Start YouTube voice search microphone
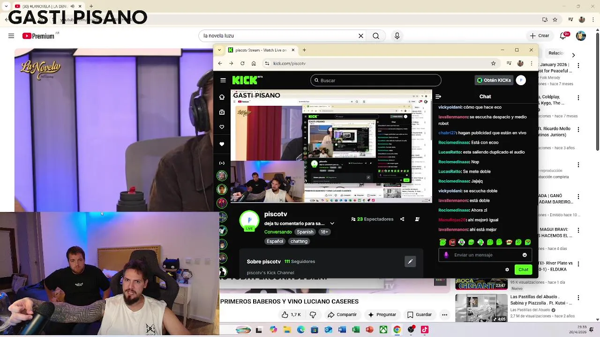 click(x=397, y=36)
